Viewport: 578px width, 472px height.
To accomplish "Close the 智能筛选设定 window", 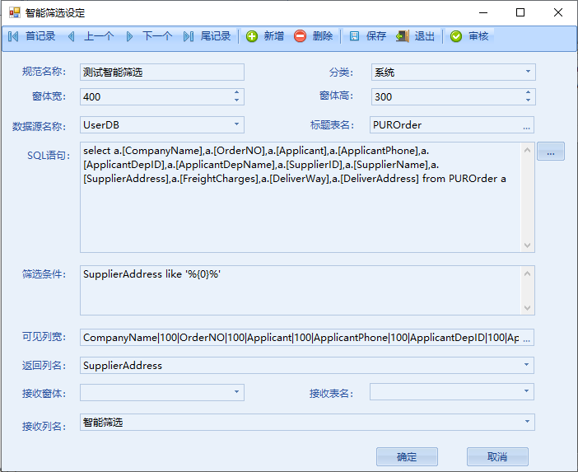I will (558, 12).
